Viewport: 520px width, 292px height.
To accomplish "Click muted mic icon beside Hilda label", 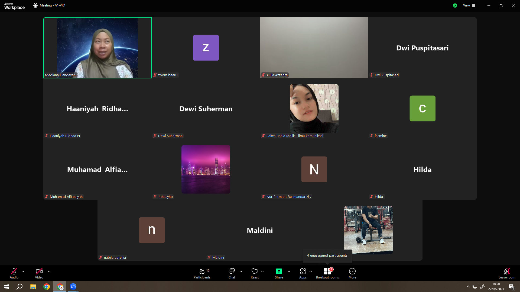I will pyautogui.click(x=372, y=197).
